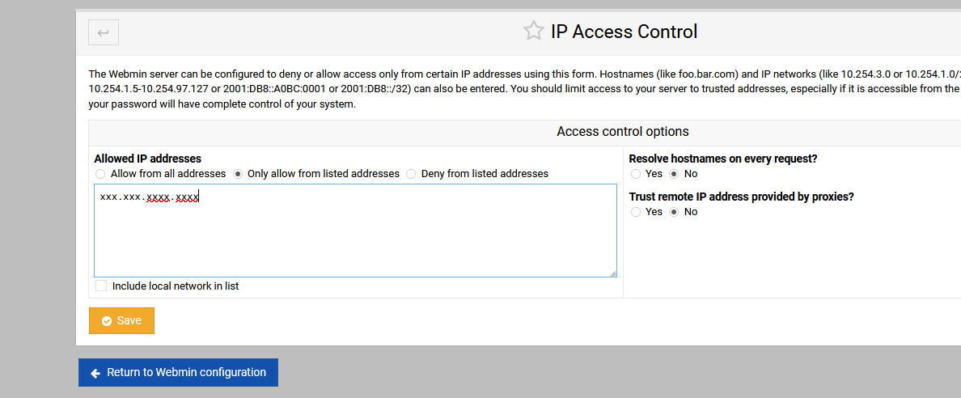Click the back arrow button
This screenshot has height=398, width=961.
pyautogui.click(x=104, y=32)
